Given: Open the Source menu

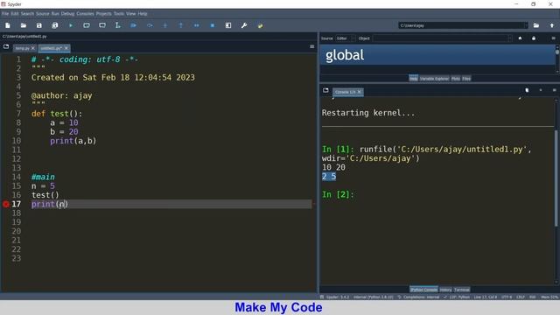Looking at the screenshot, I should click(43, 14).
